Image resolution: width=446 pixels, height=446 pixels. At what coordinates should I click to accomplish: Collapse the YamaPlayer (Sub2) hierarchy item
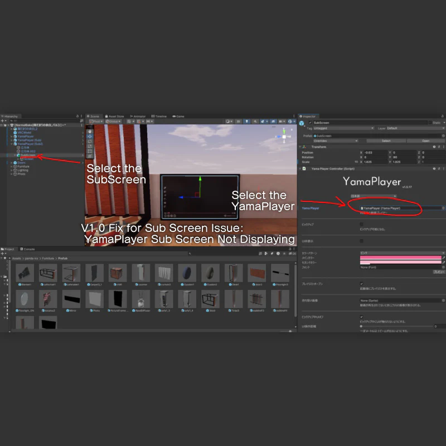[12, 144]
